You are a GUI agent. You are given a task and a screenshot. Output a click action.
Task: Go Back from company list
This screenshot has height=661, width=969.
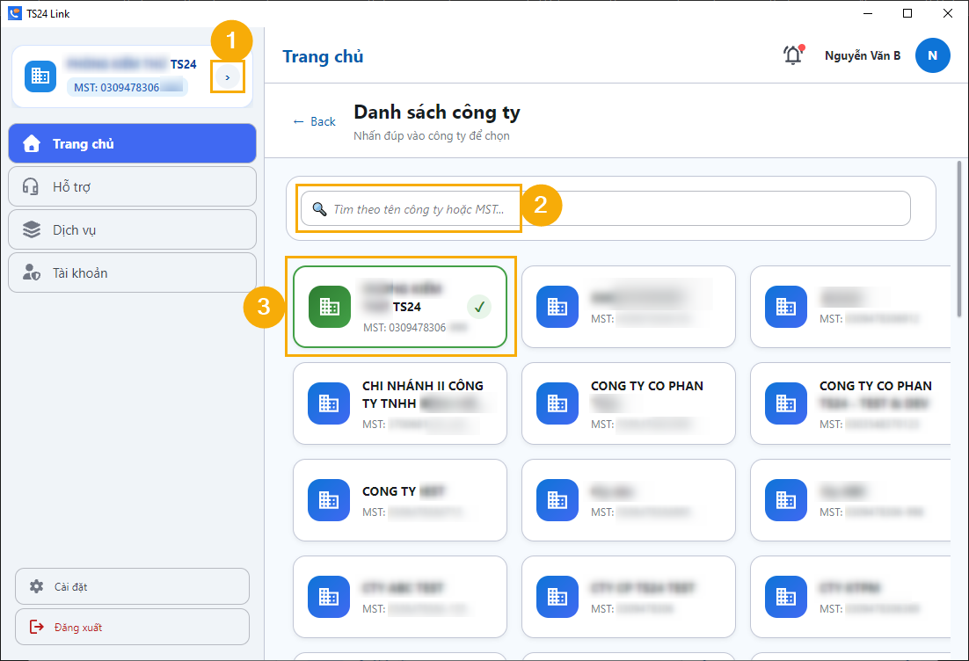click(x=315, y=121)
